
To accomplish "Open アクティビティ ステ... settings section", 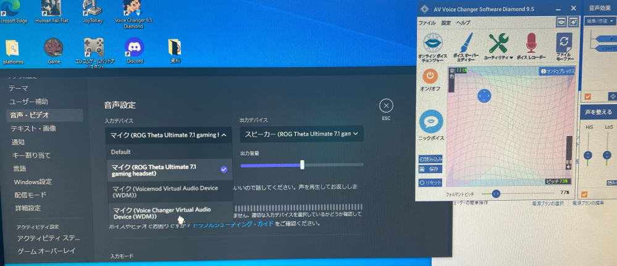I will 48,238.
